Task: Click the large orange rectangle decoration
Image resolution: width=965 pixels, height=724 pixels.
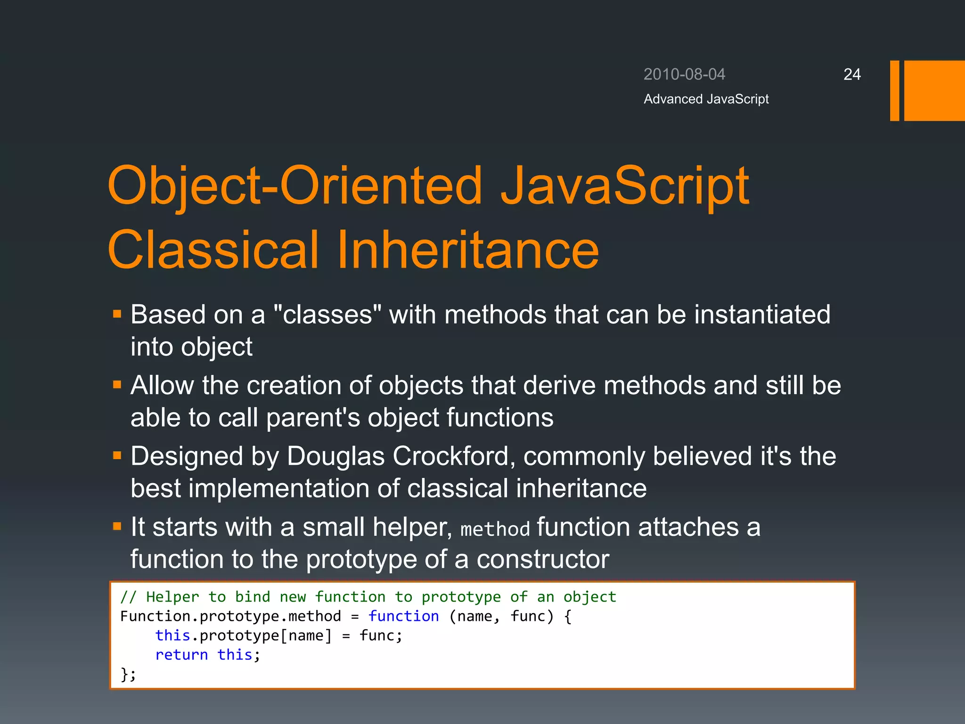Action: (x=934, y=90)
